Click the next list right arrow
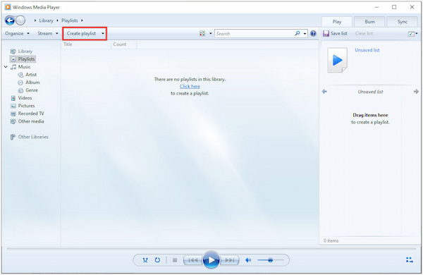 coord(416,92)
